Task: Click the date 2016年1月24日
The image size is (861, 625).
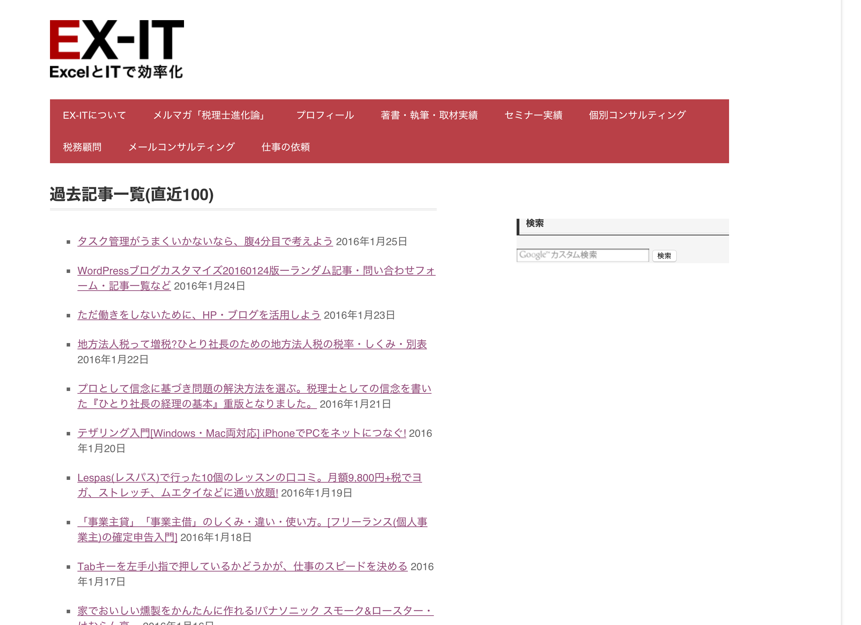Action: point(210,286)
